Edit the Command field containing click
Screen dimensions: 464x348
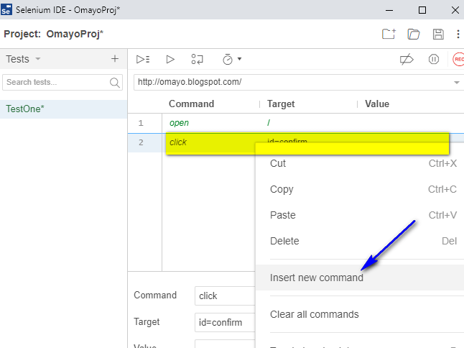coord(225,296)
